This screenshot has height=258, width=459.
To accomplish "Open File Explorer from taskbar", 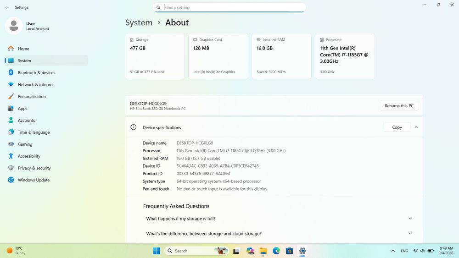I will (263, 251).
